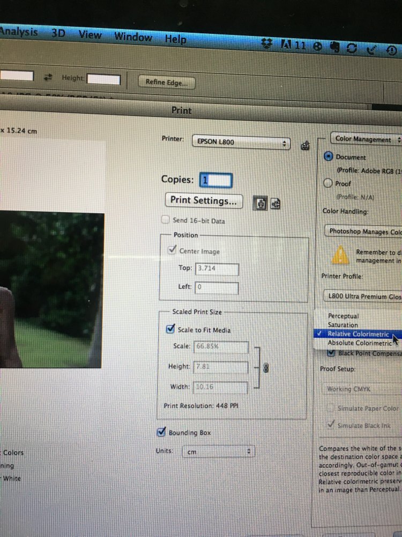The width and height of the screenshot is (402, 537).
Task: Click the phone handset menu bar icon
Action: (x=370, y=50)
